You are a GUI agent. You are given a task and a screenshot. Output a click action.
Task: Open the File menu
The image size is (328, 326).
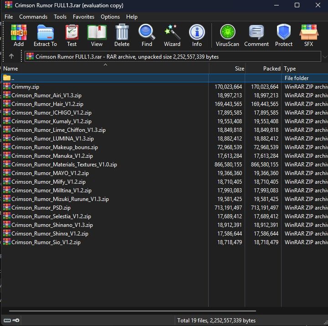9,17
